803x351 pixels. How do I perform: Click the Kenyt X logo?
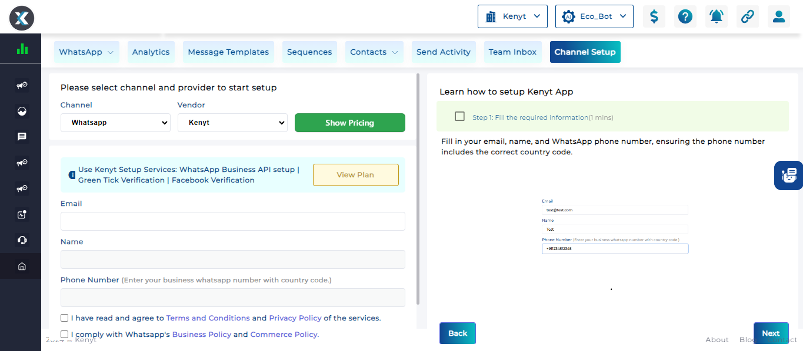click(22, 18)
